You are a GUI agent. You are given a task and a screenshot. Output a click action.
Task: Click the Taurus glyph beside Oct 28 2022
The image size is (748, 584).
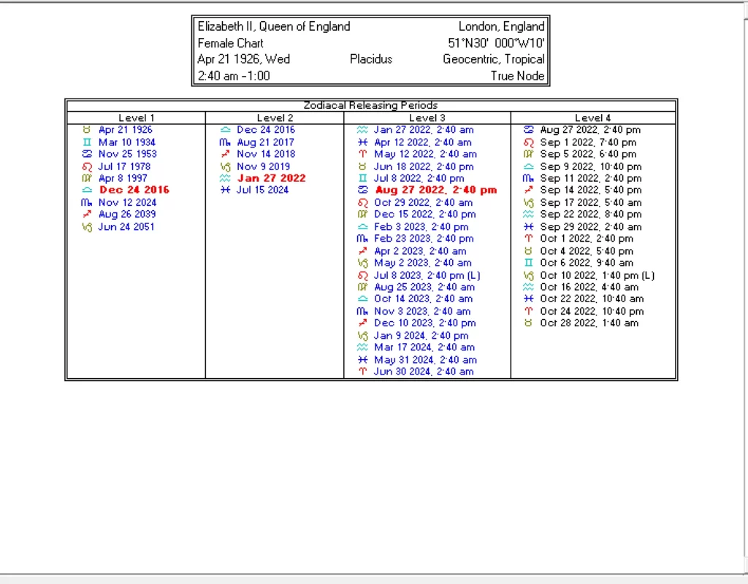[x=529, y=323]
